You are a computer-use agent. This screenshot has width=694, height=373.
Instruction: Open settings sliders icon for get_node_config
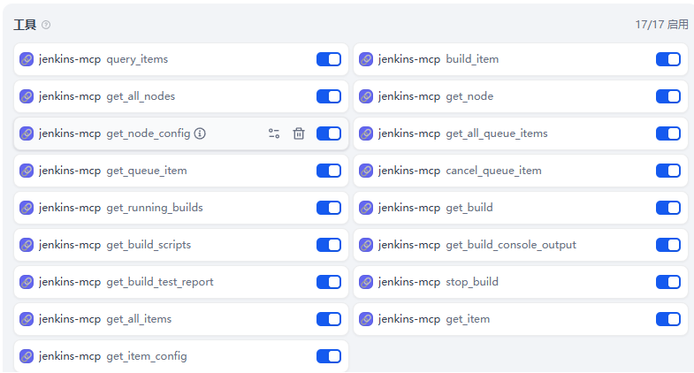[x=274, y=133]
